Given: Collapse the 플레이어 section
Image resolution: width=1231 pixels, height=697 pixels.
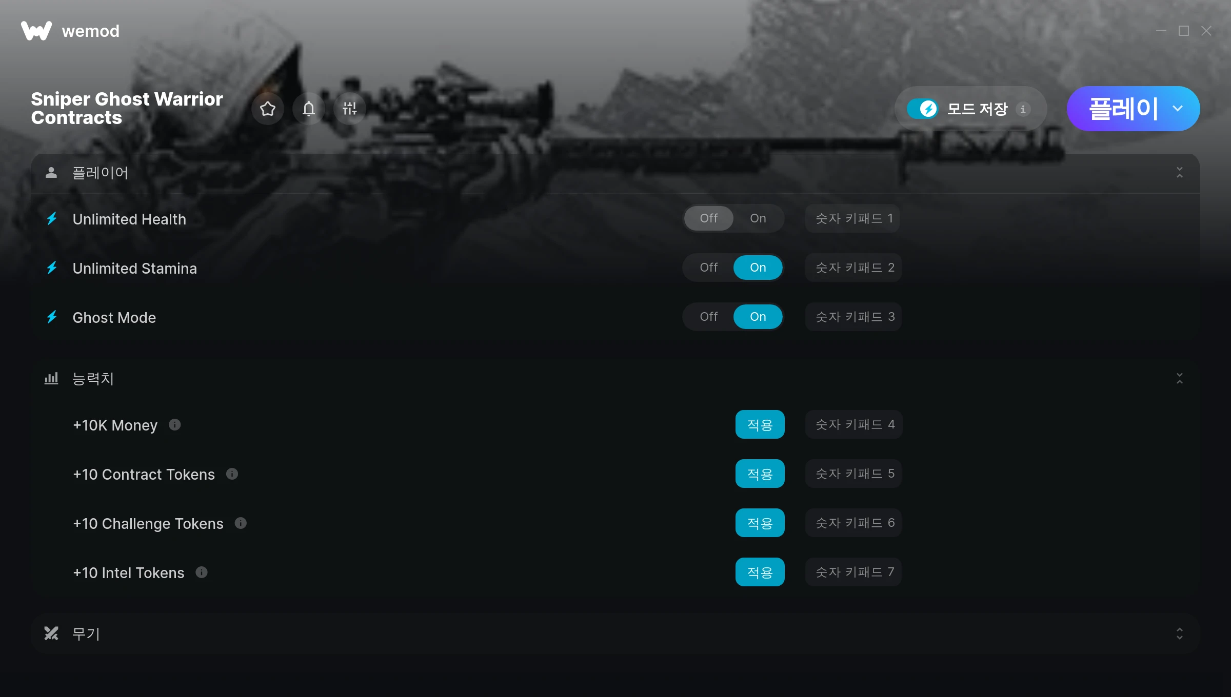Looking at the screenshot, I should pyautogui.click(x=1180, y=173).
